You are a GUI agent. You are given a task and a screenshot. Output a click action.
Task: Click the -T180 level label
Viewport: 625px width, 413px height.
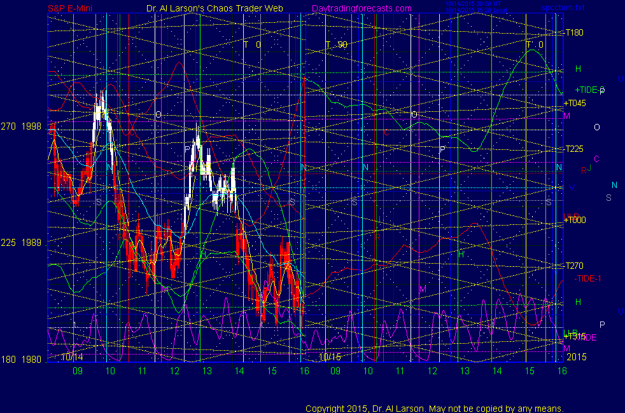coord(574,32)
